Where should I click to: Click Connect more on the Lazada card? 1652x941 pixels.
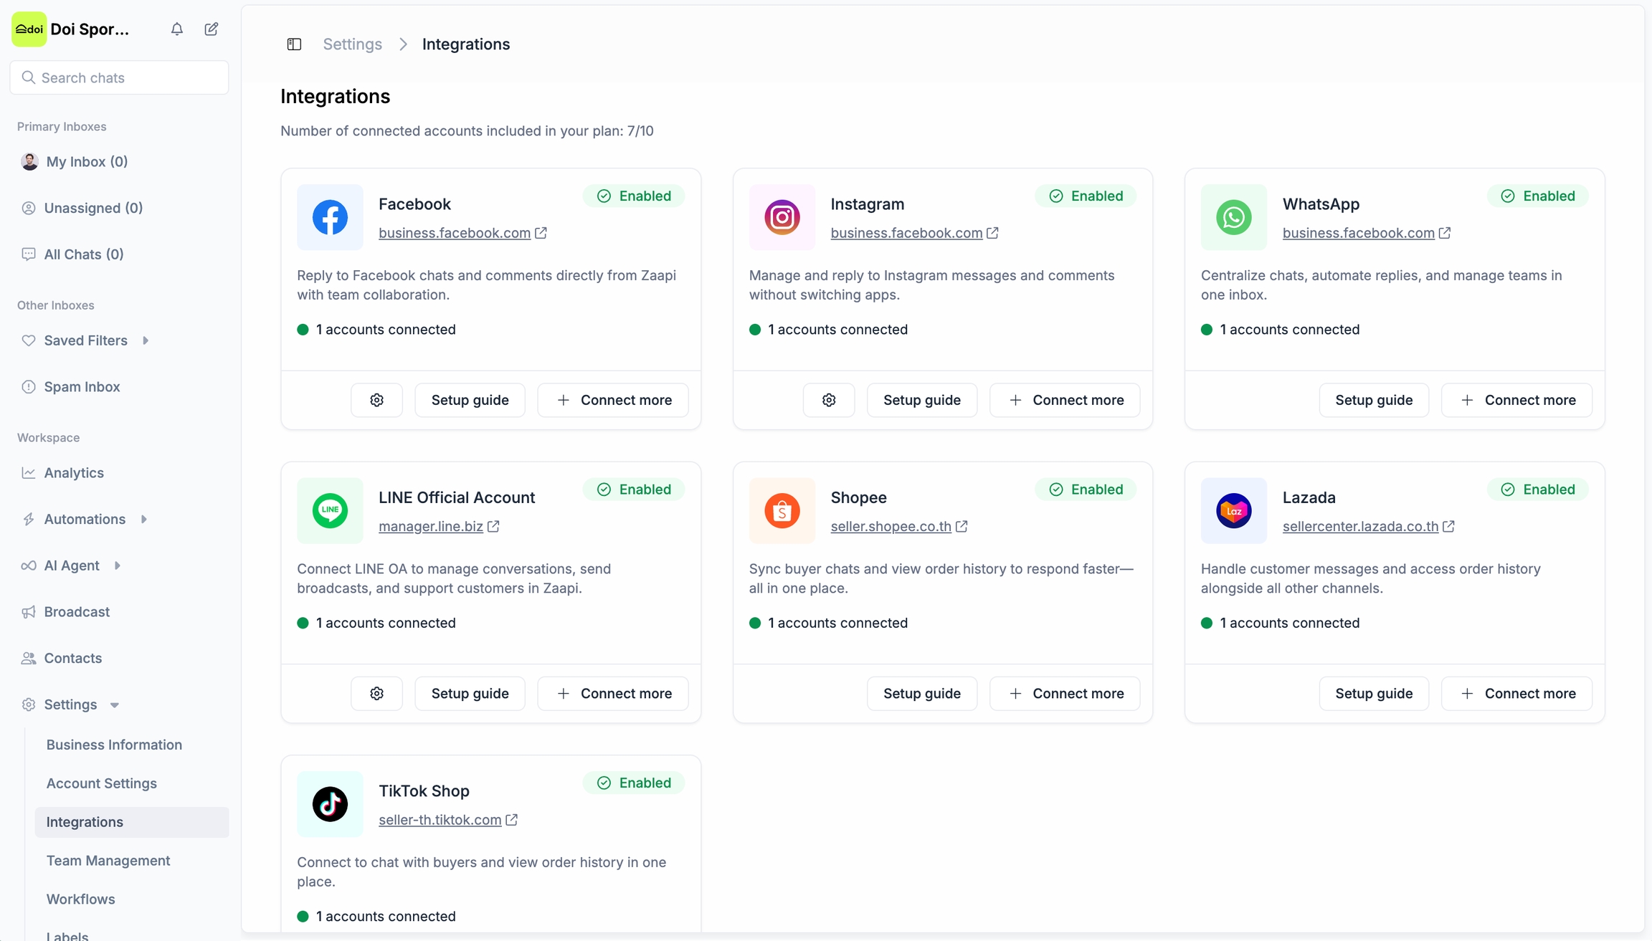(x=1516, y=693)
